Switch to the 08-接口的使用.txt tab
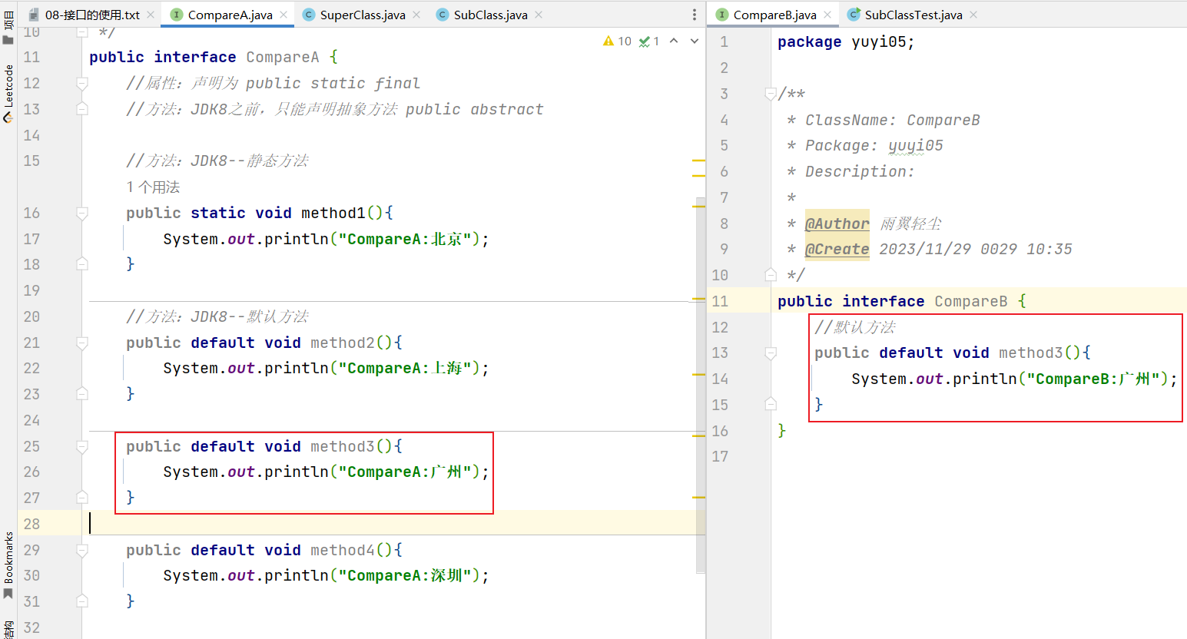 pos(92,15)
